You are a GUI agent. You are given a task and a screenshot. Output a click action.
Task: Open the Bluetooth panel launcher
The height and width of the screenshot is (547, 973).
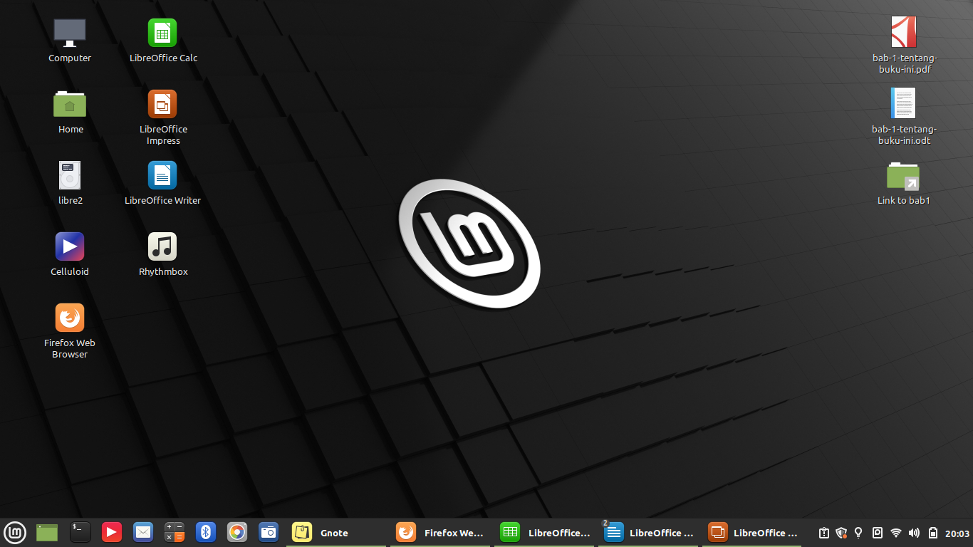pos(206,532)
